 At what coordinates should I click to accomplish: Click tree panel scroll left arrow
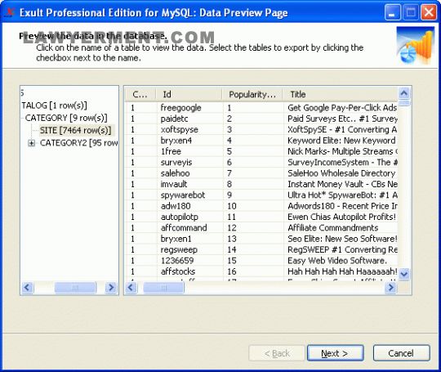[27, 288]
